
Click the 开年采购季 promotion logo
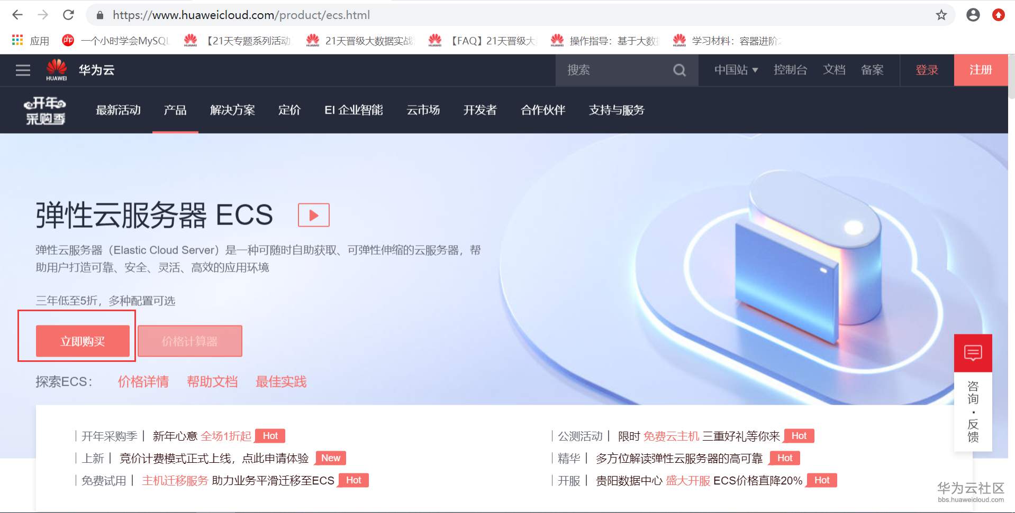(45, 110)
